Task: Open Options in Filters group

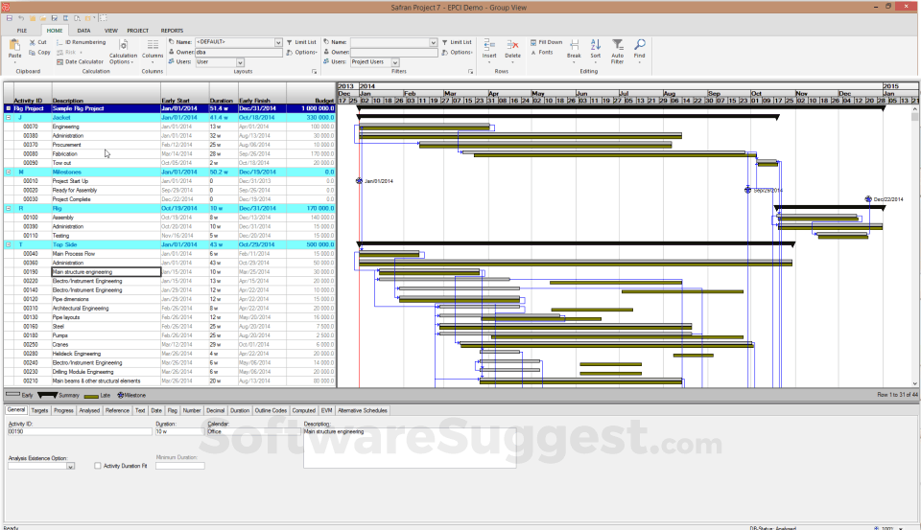Action: [457, 53]
